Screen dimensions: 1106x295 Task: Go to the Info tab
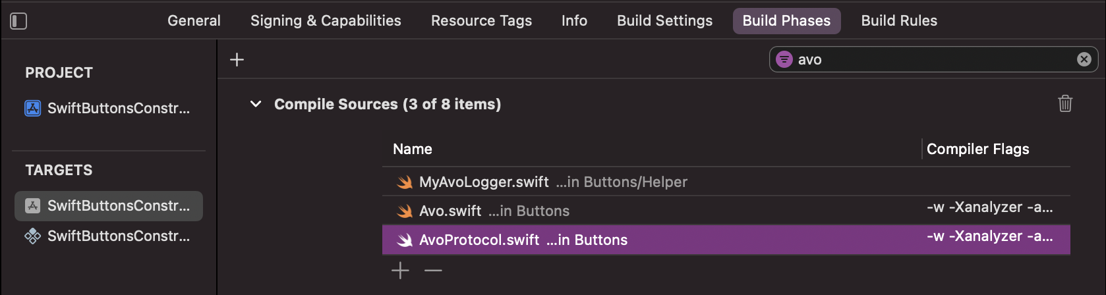click(x=574, y=21)
